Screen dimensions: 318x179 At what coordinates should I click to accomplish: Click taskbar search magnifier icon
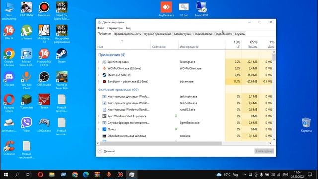pos(17,174)
